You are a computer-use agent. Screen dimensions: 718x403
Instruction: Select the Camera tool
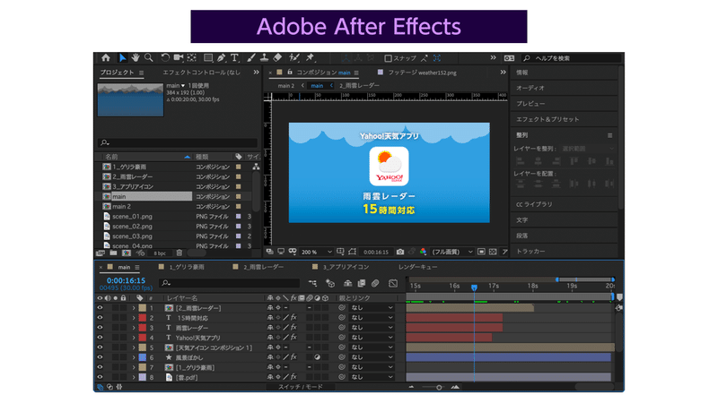click(x=179, y=57)
